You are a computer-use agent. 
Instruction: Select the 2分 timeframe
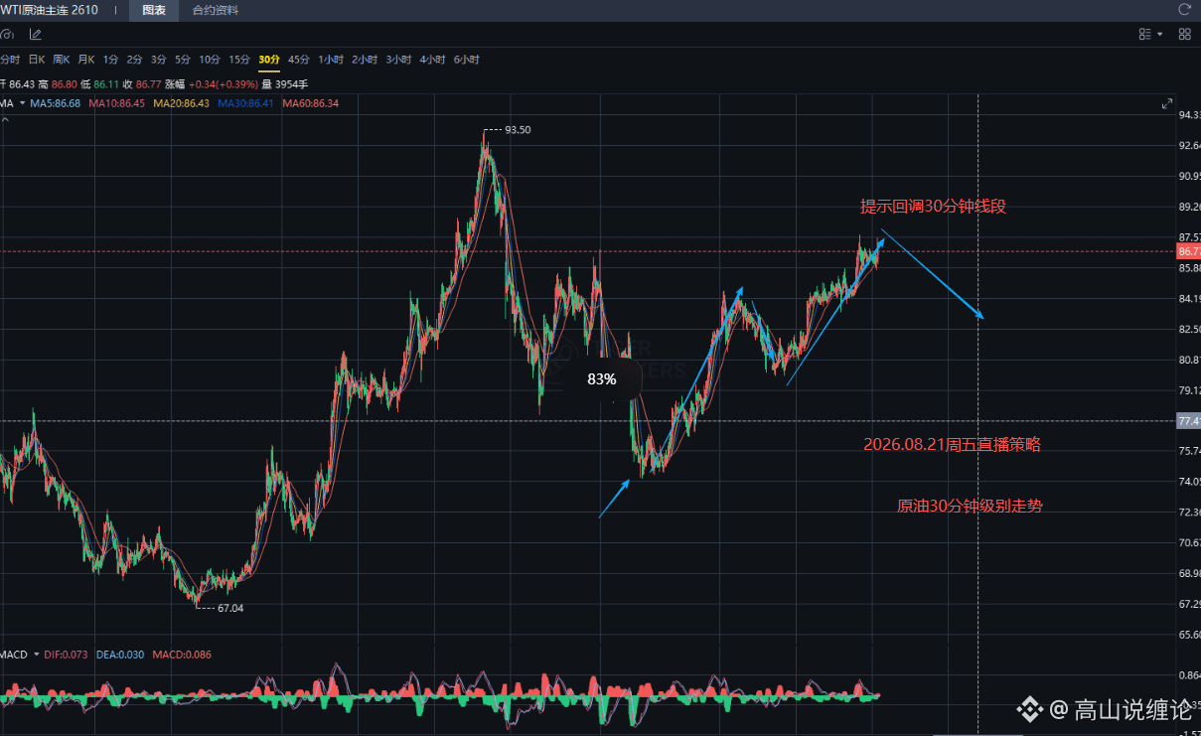click(134, 60)
